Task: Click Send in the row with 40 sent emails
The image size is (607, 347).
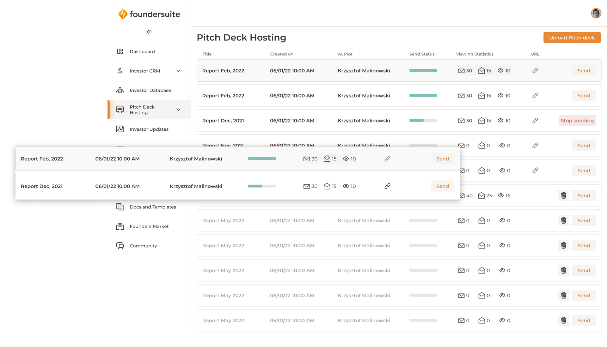Action: (x=584, y=195)
